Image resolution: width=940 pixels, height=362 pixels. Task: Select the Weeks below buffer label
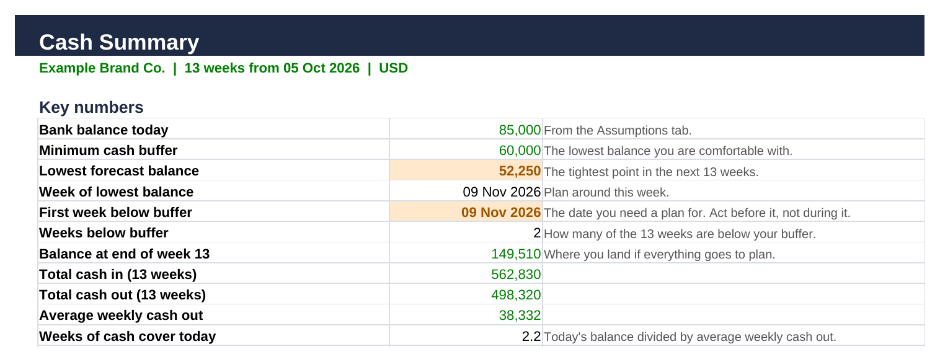(104, 233)
